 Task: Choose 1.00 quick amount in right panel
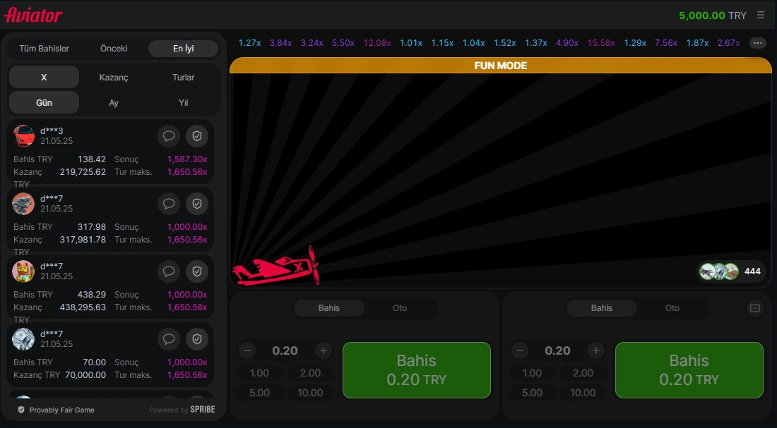[x=532, y=373]
